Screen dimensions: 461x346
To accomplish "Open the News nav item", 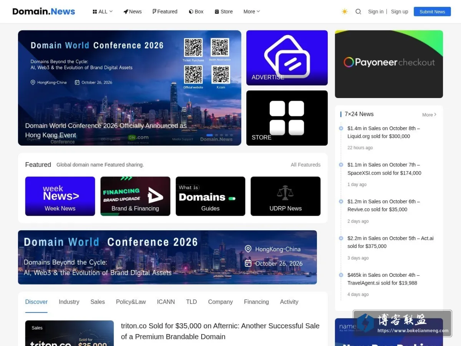I will coord(133,12).
